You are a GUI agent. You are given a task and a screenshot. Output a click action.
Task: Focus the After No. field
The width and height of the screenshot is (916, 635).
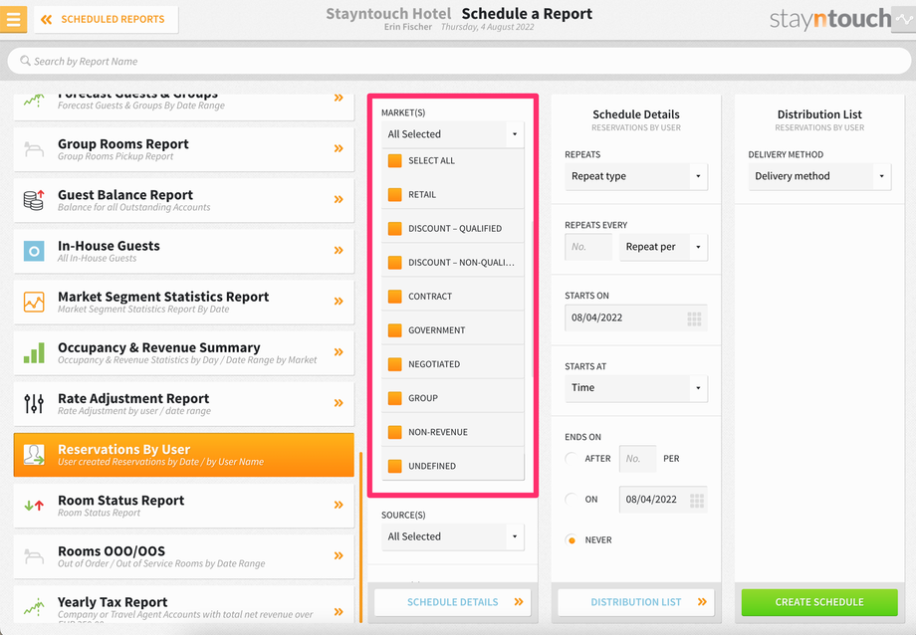(x=637, y=459)
